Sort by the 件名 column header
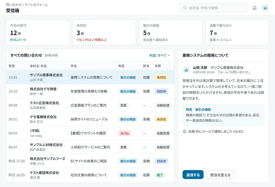 coord(74,66)
